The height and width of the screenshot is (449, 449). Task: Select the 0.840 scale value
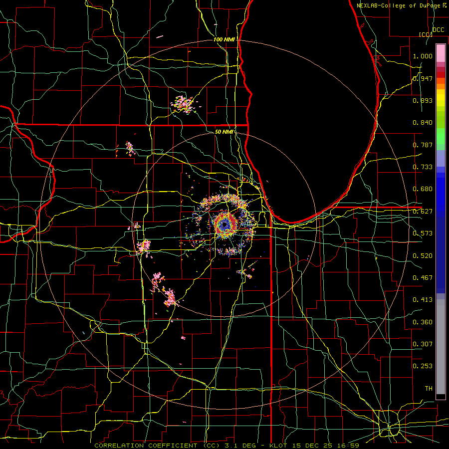(x=423, y=123)
